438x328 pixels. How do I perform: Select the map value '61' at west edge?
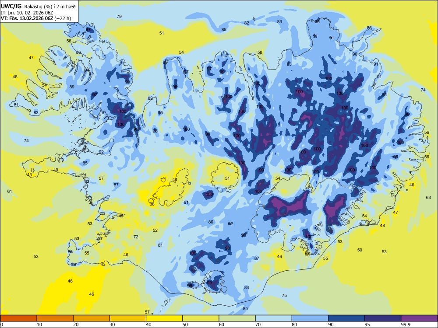pos(10,192)
